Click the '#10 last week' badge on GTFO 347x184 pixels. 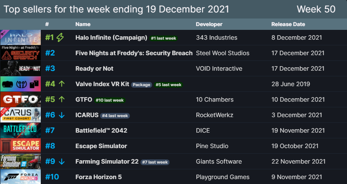pyautogui.click(x=110, y=100)
